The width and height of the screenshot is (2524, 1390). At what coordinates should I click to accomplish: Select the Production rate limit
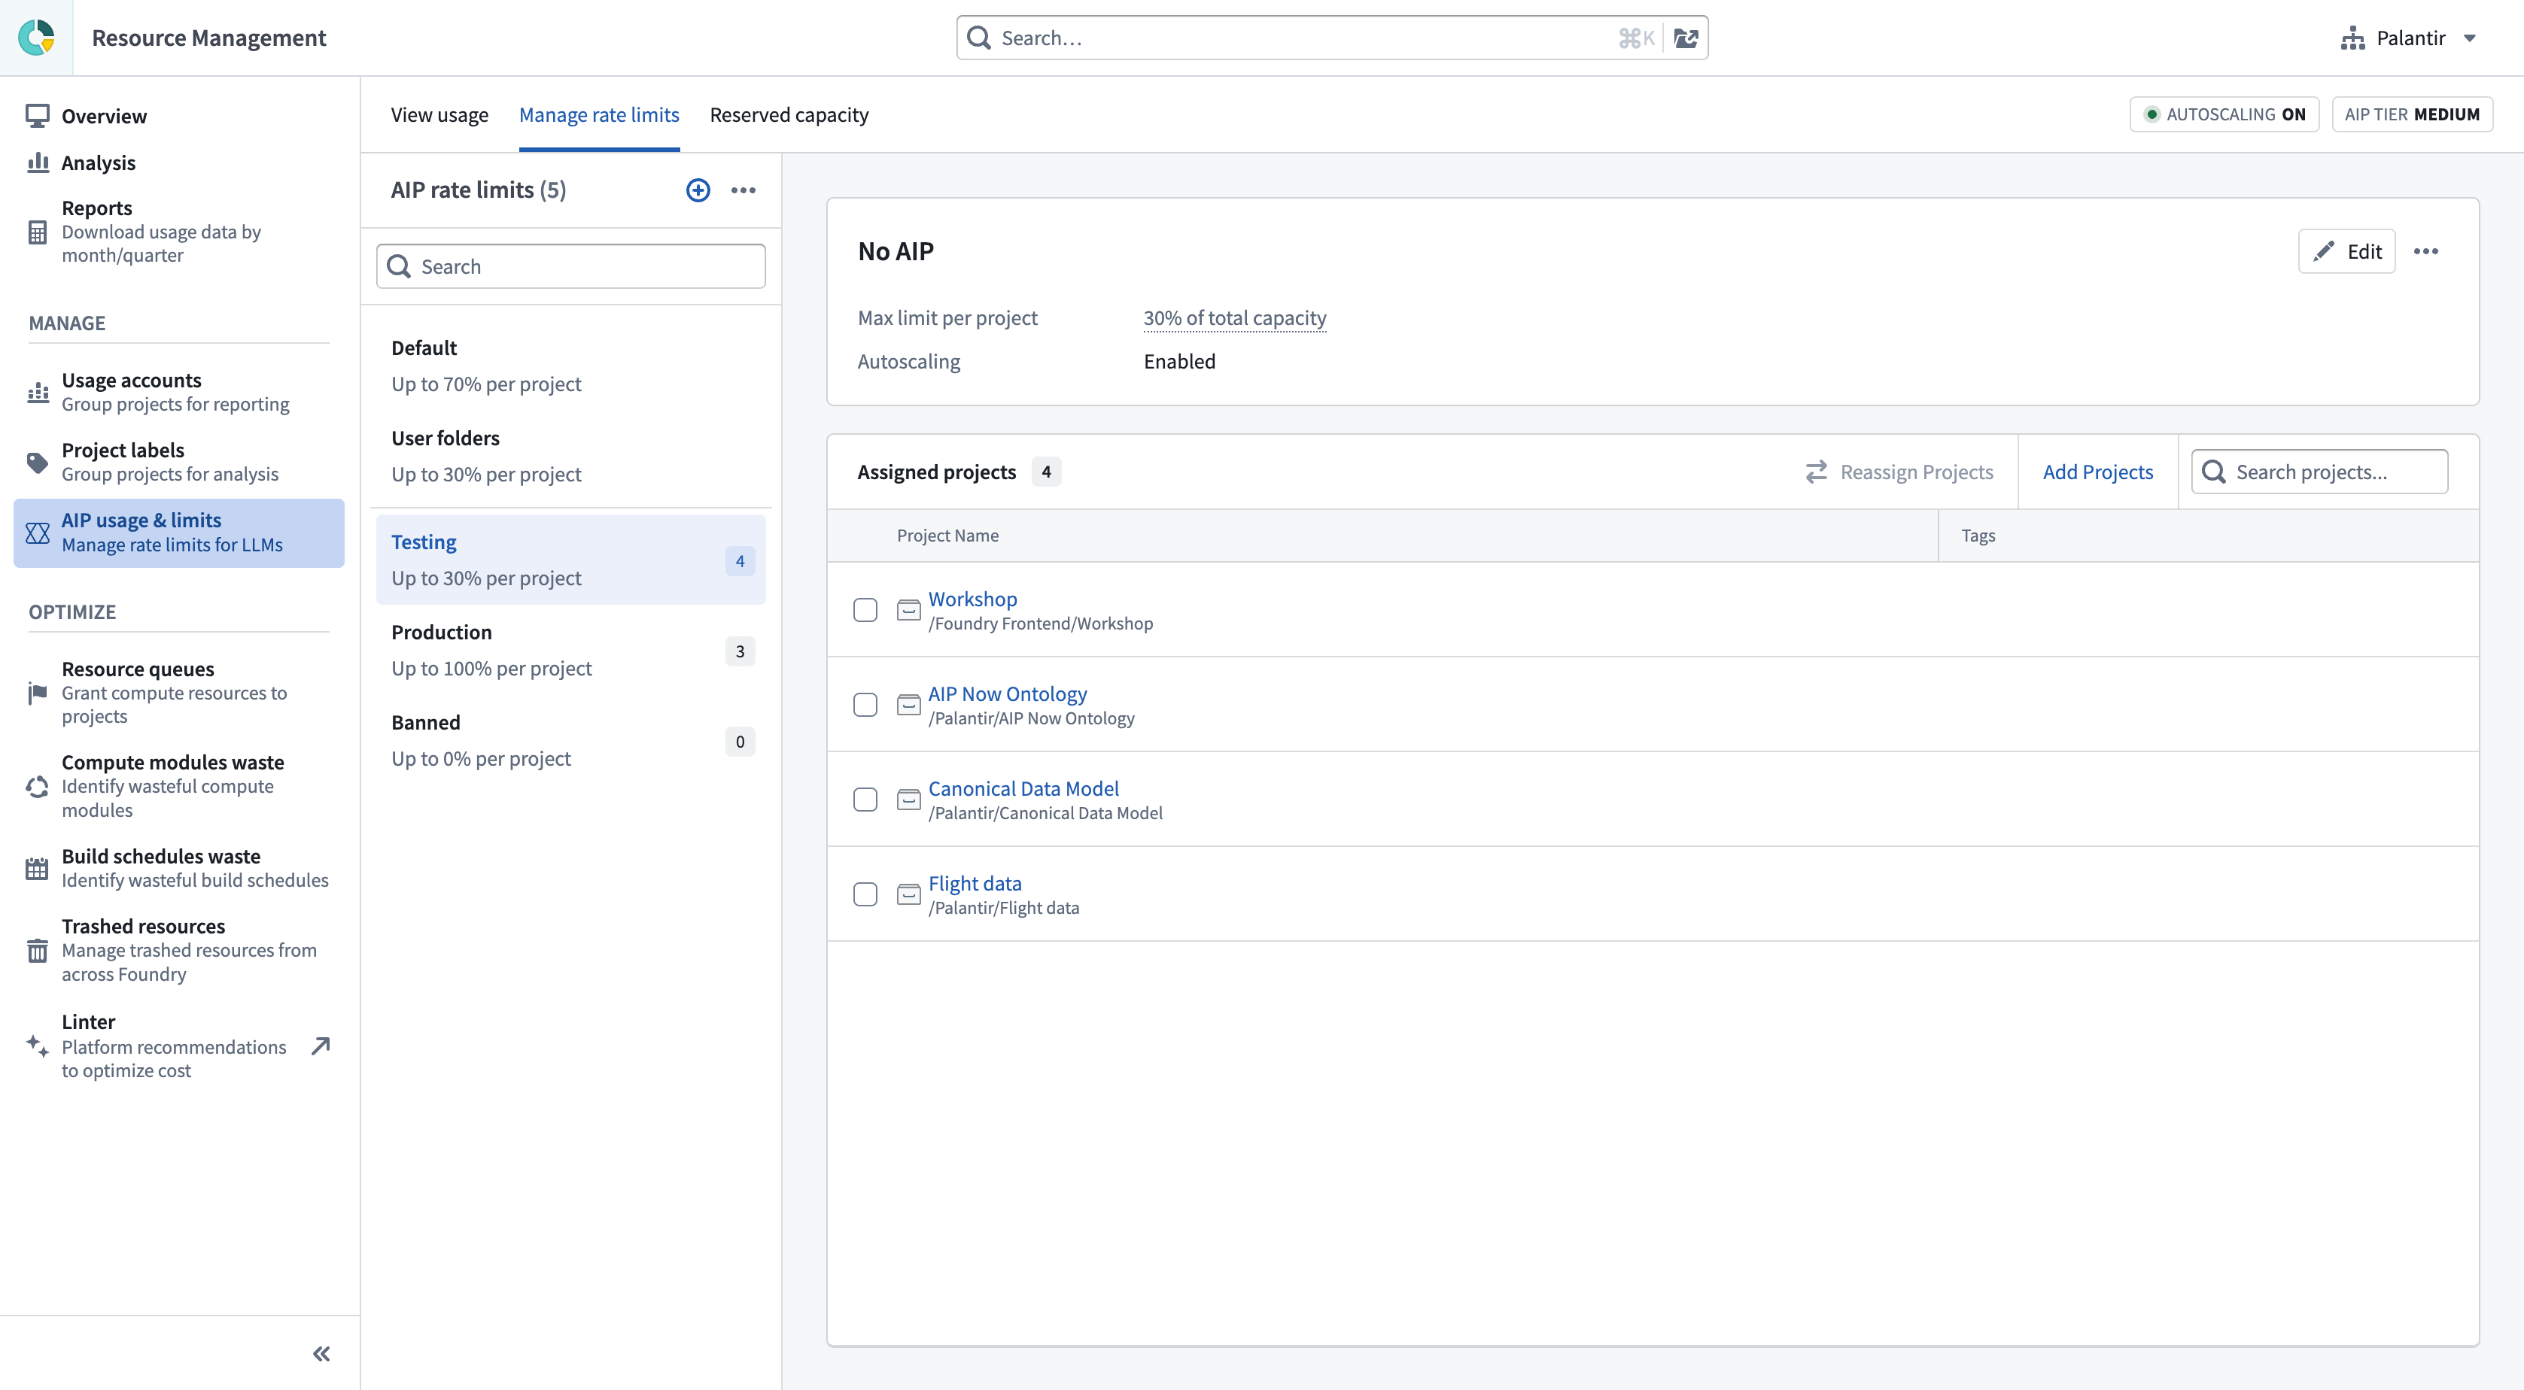point(570,651)
